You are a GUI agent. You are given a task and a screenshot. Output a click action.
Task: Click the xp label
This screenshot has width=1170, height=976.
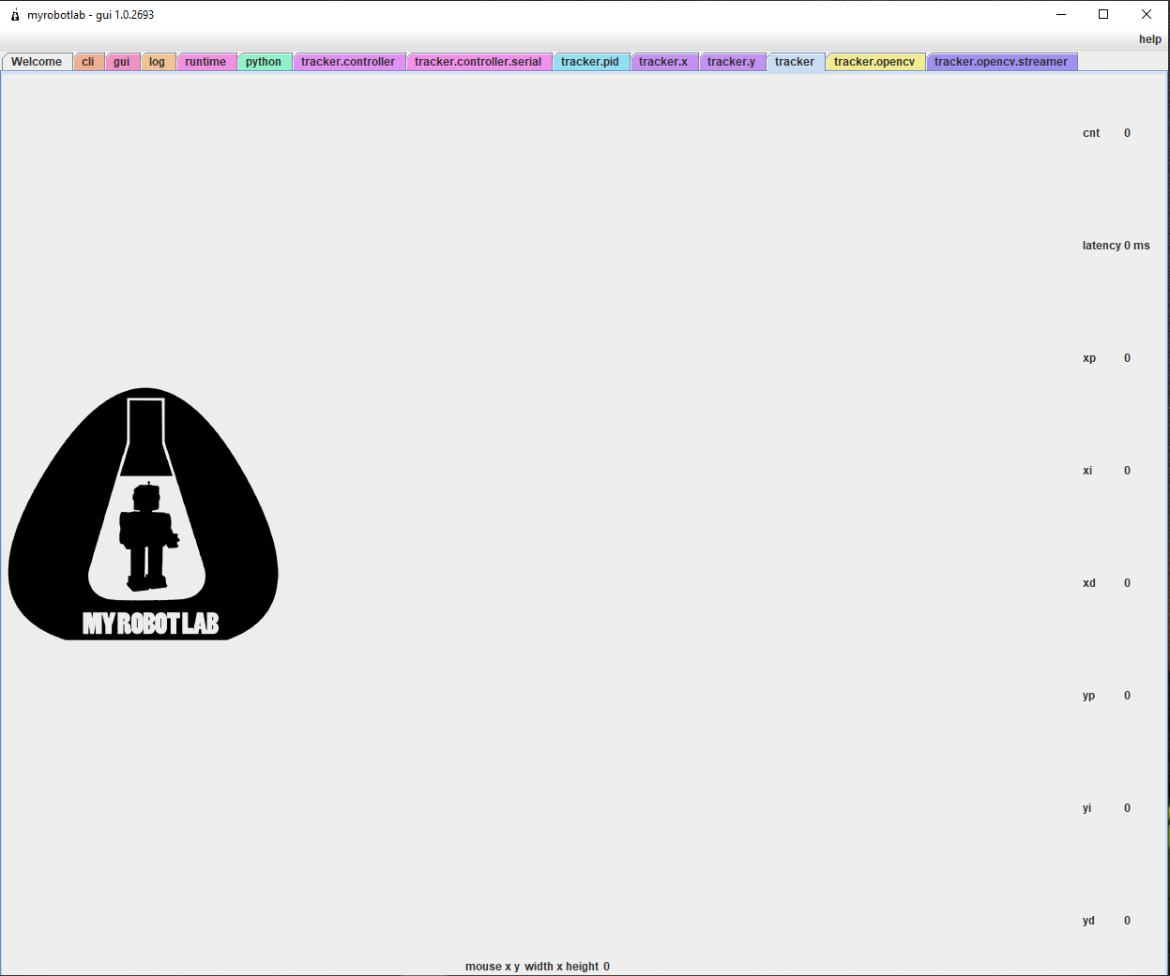coord(1089,358)
